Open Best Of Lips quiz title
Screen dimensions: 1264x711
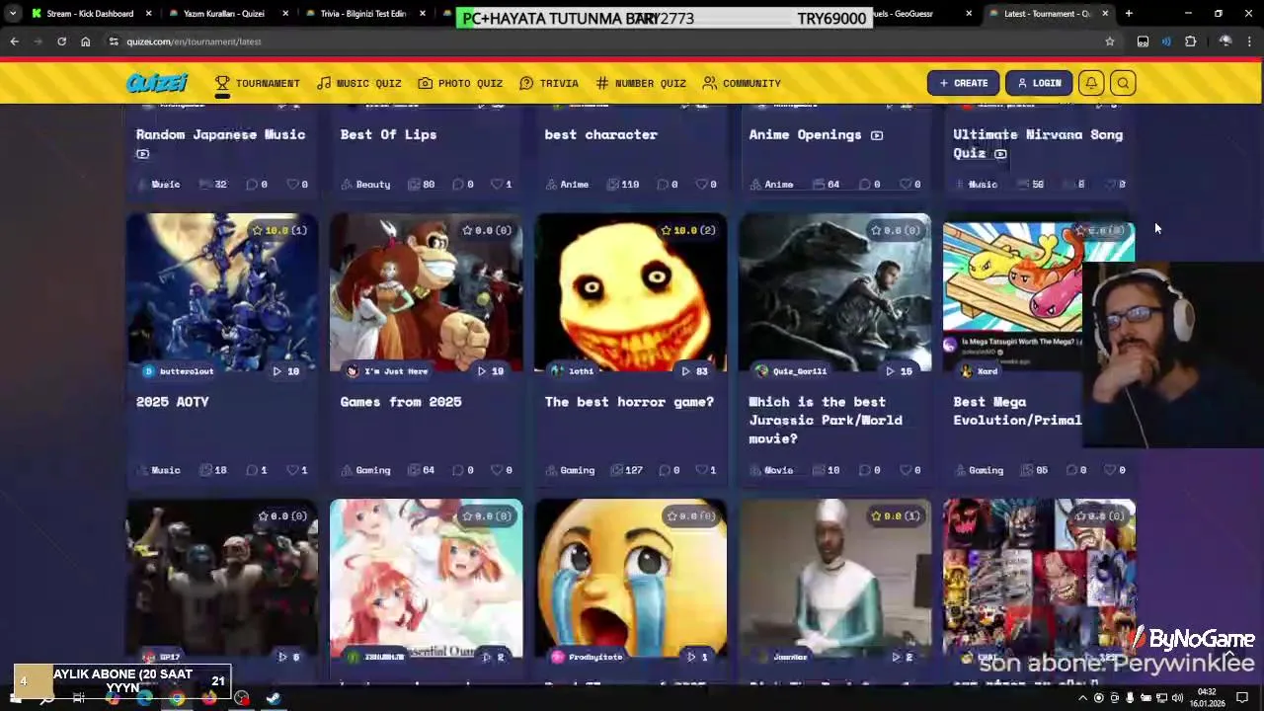tap(388, 134)
